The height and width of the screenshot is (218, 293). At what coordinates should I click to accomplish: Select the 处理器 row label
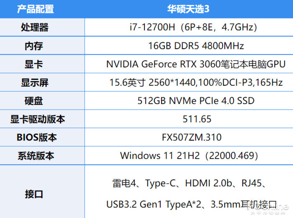(x=35, y=28)
